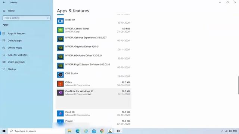Click the OBS Studio icon

coord(60,75)
